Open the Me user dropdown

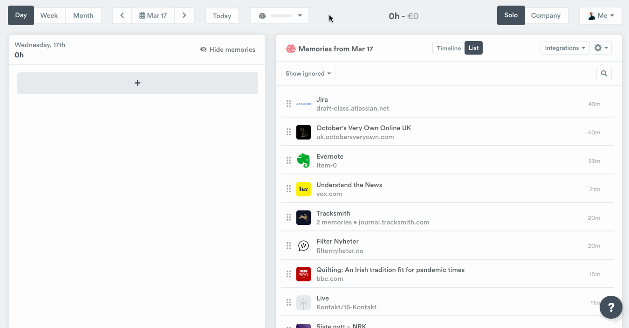coord(601,15)
